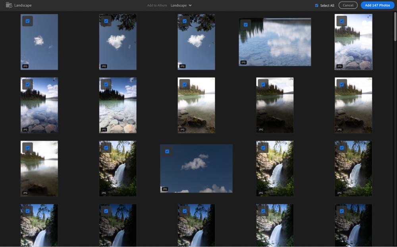Uncheck the fourth photo in the second row
397x247 pixels.
pyautogui.click(x=263, y=84)
